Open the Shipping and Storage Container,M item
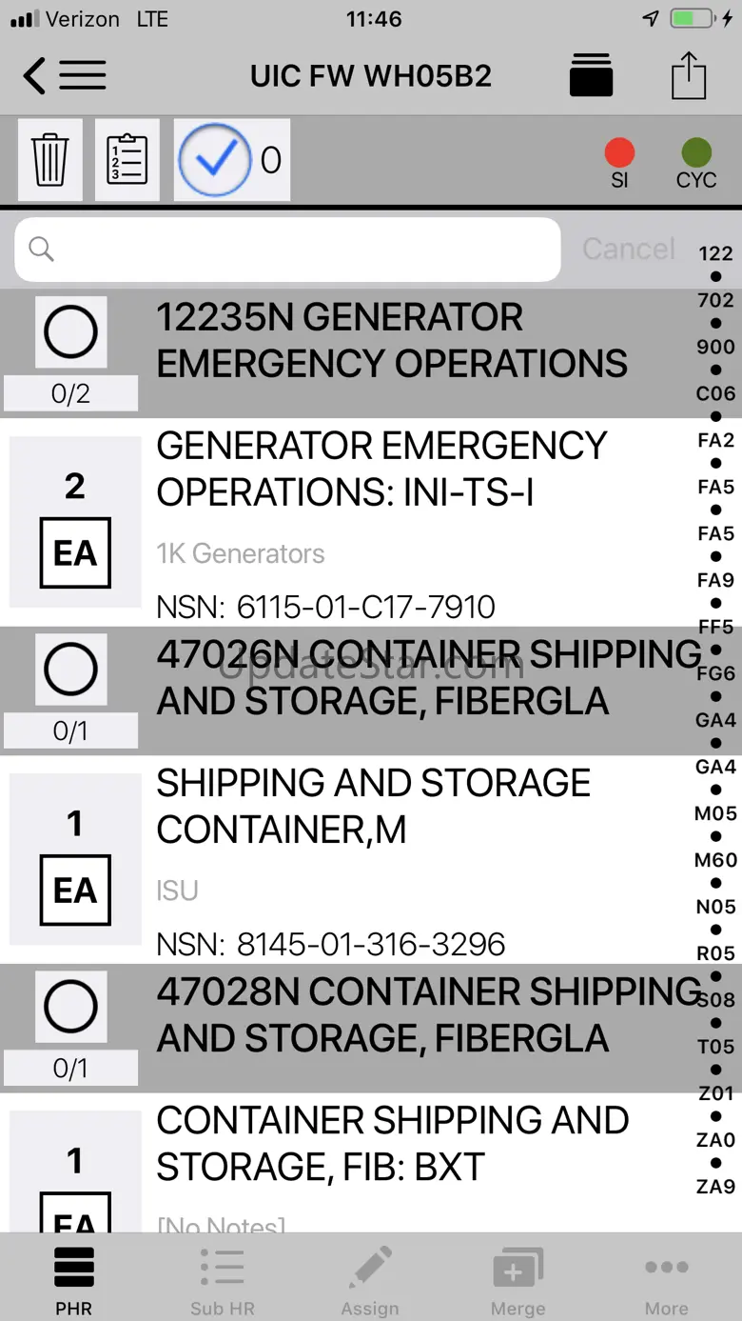The width and height of the screenshot is (742, 1321). click(x=381, y=859)
